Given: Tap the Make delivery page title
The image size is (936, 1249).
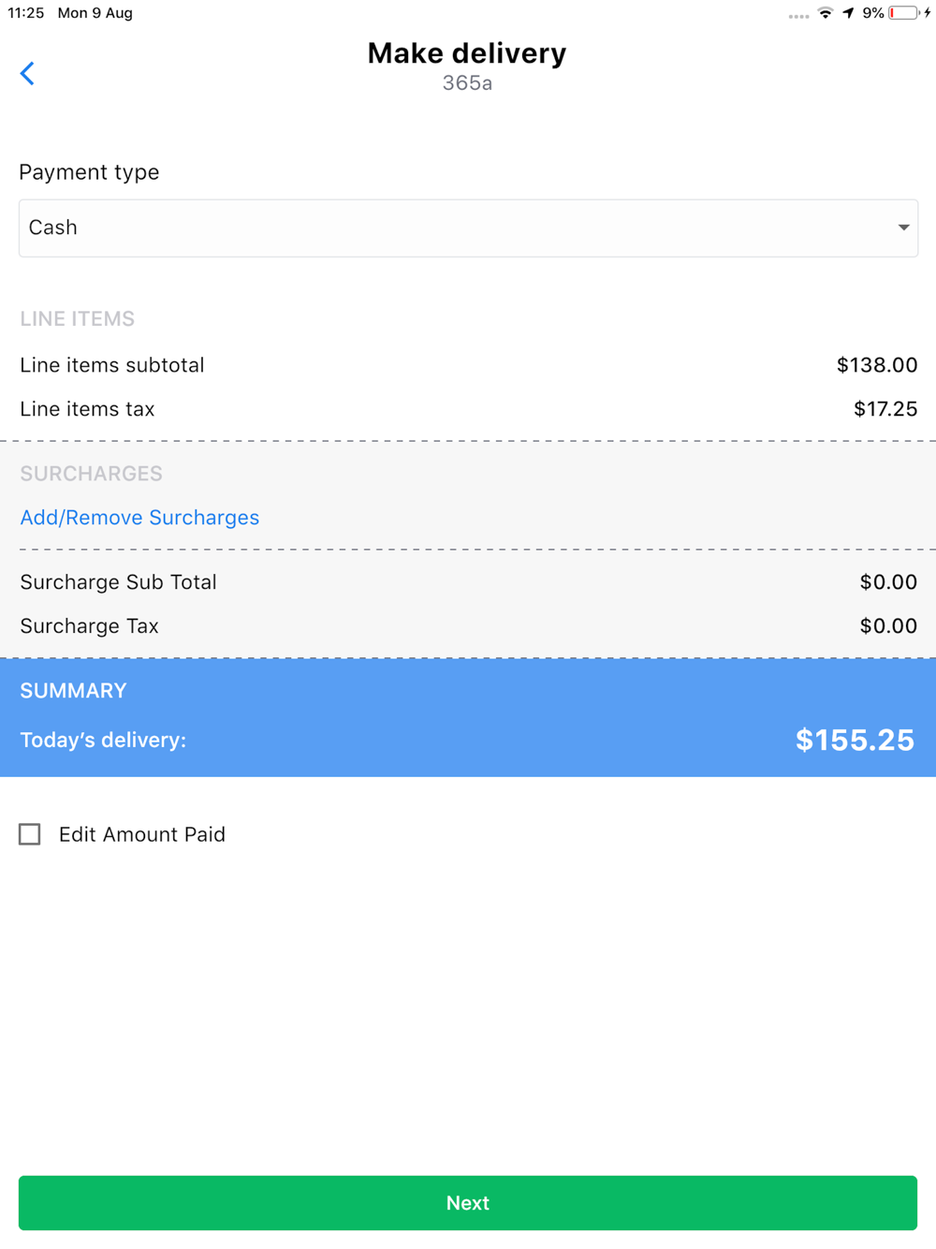Looking at the screenshot, I should tap(466, 53).
